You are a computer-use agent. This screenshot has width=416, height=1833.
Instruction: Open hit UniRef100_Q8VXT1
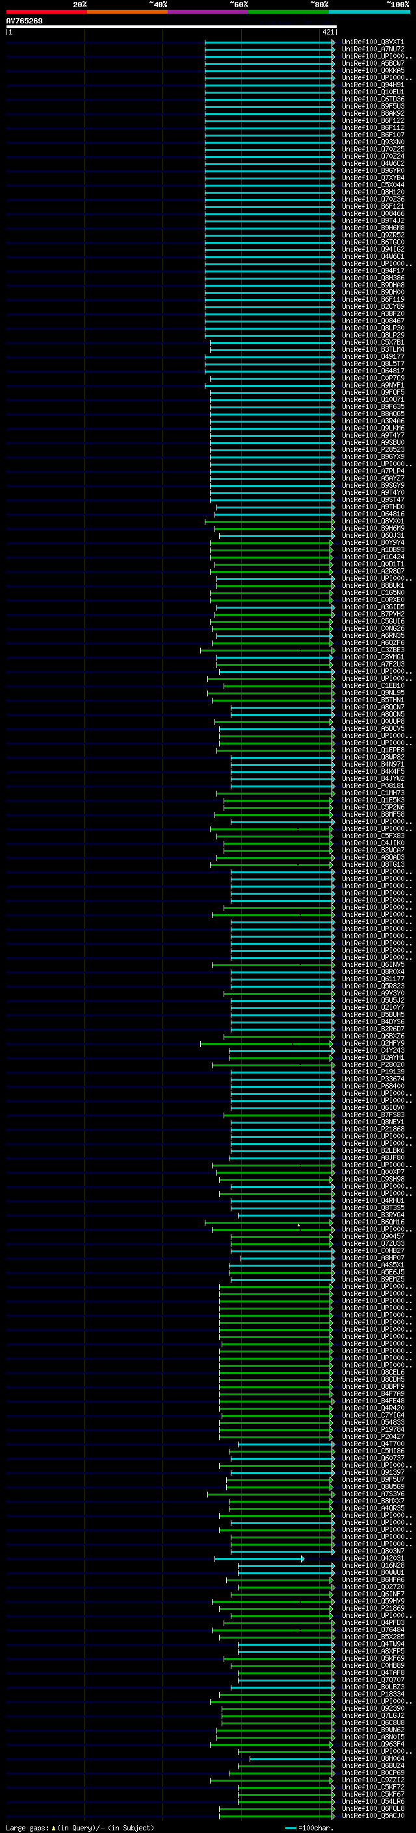click(x=372, y=42)
